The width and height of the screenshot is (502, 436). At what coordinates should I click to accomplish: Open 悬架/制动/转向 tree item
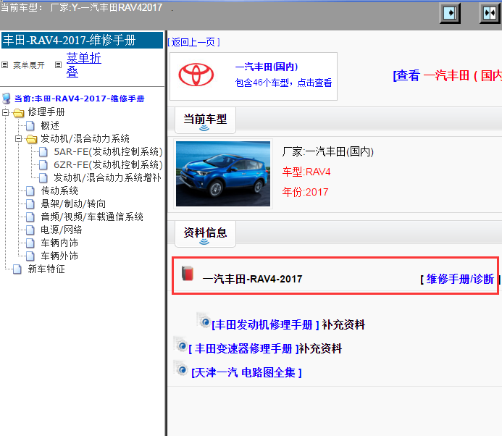coord(73,204)
